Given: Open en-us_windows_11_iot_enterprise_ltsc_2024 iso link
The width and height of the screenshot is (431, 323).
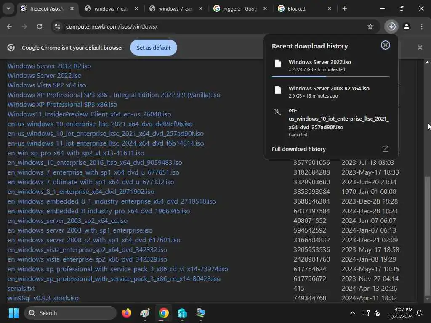Looking at the screenshot, I should click(106, 143).
